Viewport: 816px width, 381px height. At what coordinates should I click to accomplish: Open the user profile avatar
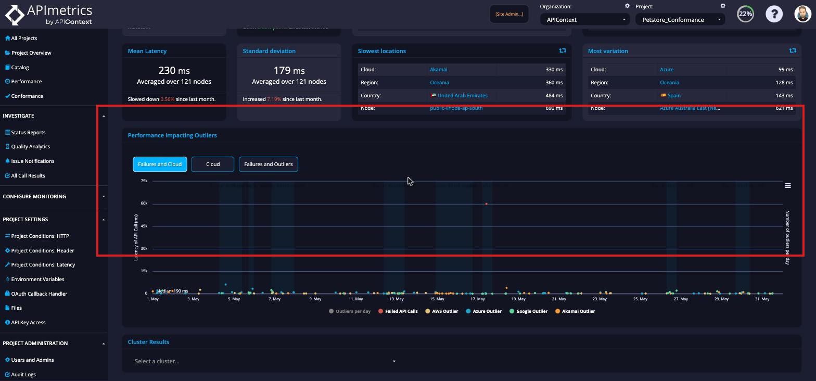pos(803,14)
